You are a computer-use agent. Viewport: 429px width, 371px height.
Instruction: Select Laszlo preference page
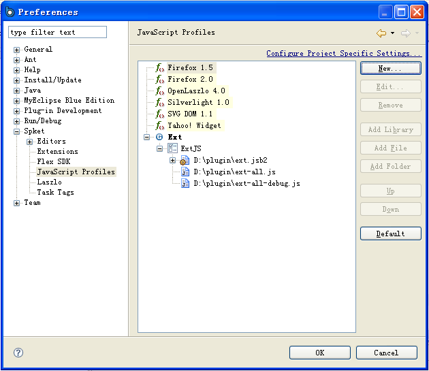[x=49, y=182]
